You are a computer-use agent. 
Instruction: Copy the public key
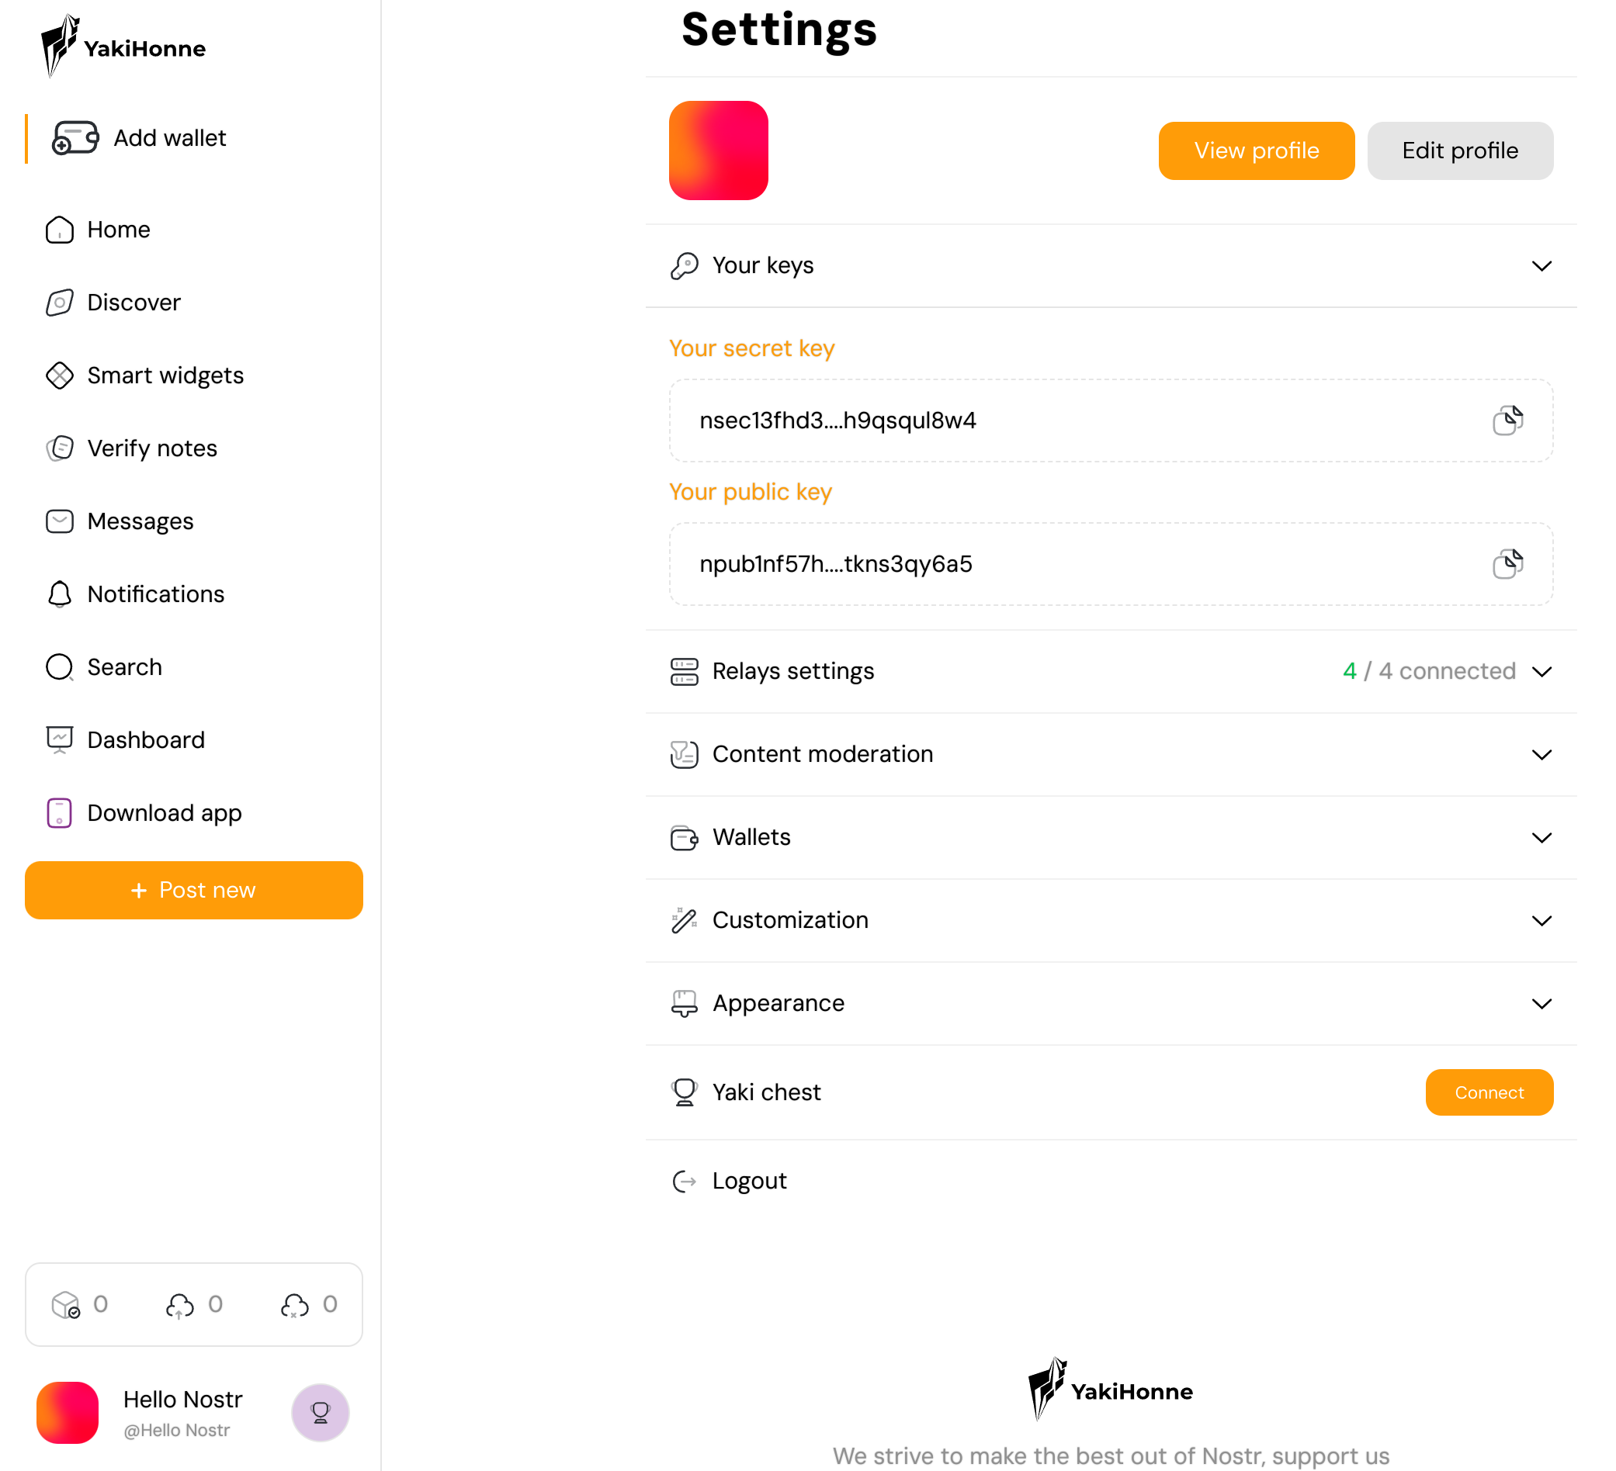[1507, 564]
